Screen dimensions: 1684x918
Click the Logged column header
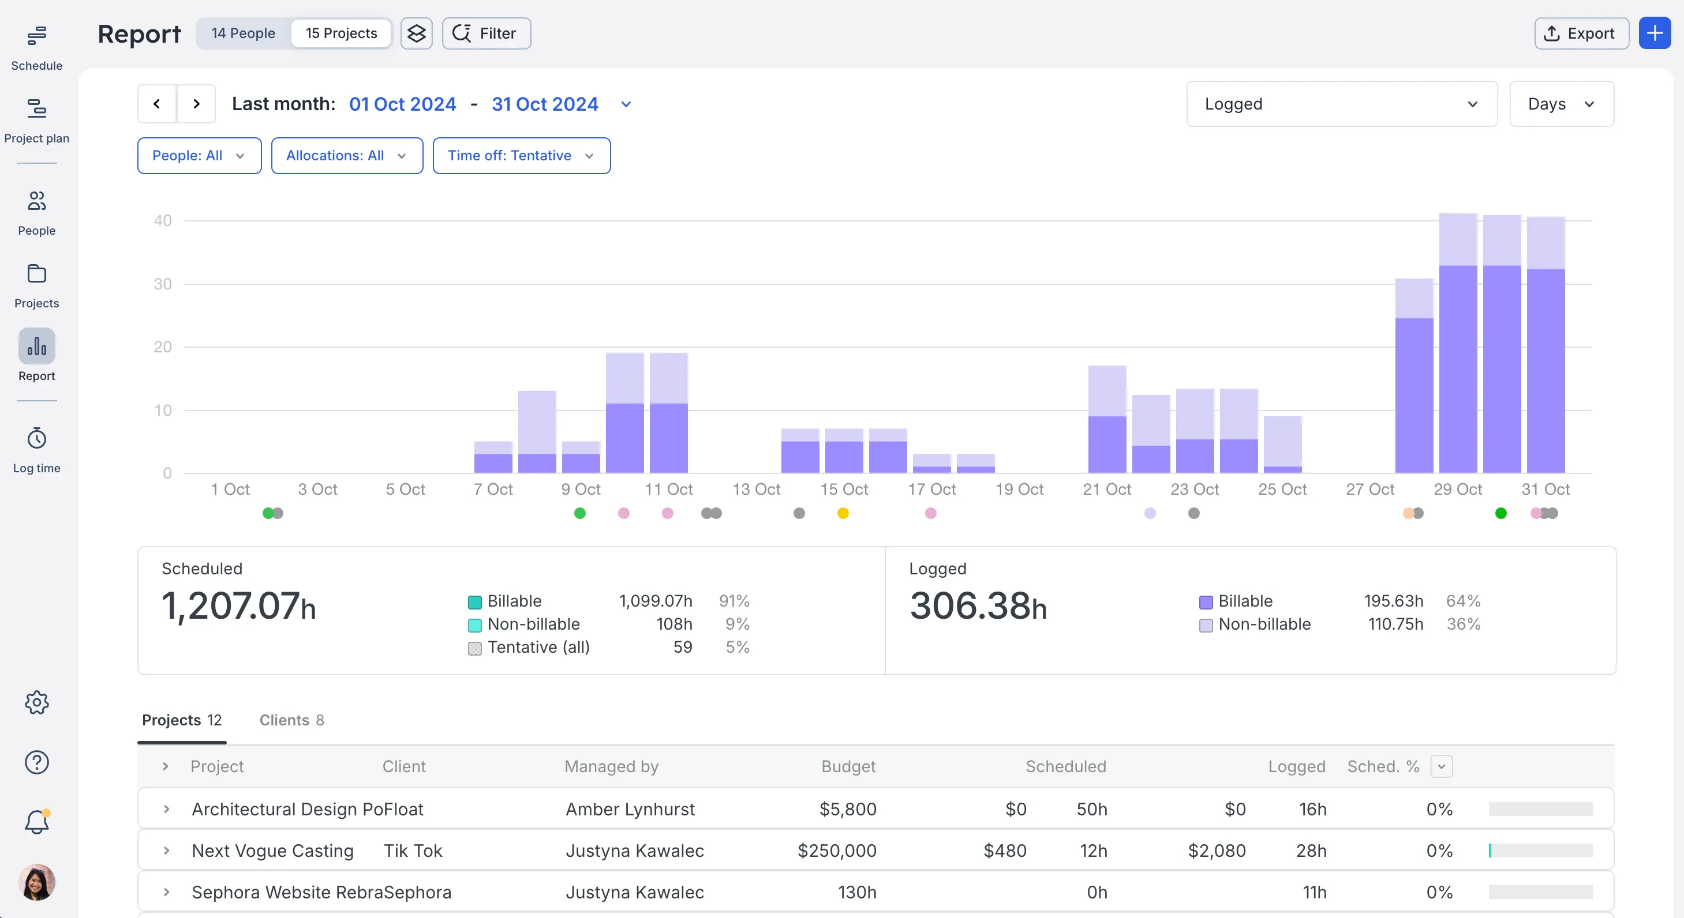click(x=1296, y=766)
